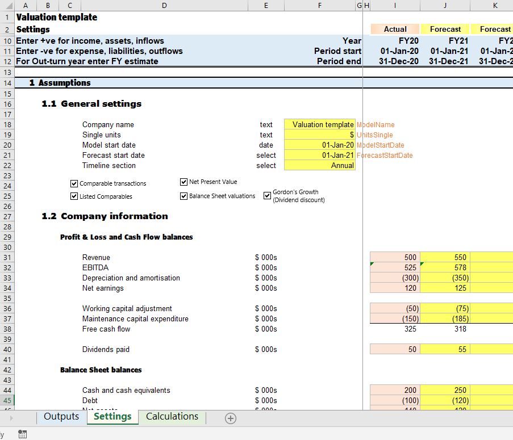
Task: Click Company name input cell
Action: pyautogui.click(x=320, y=124)
